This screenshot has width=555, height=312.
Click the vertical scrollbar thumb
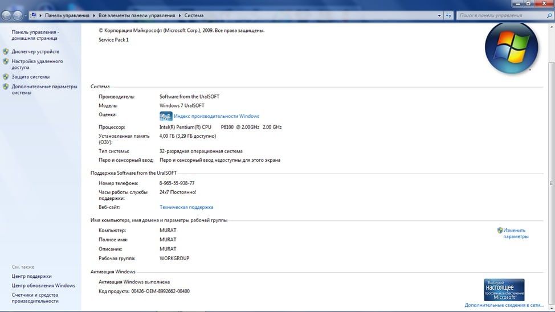(x=552, y=183)
